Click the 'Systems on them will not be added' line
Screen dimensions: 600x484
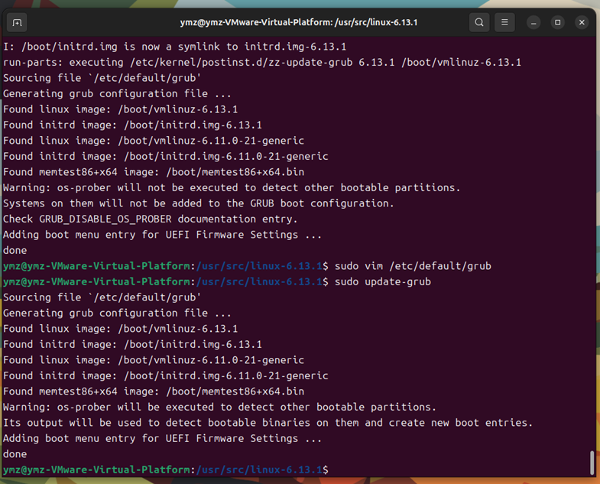point(199,203)
